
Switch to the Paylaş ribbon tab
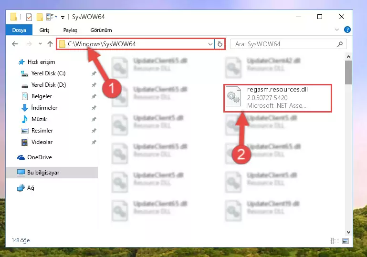[x=70, y=30]
